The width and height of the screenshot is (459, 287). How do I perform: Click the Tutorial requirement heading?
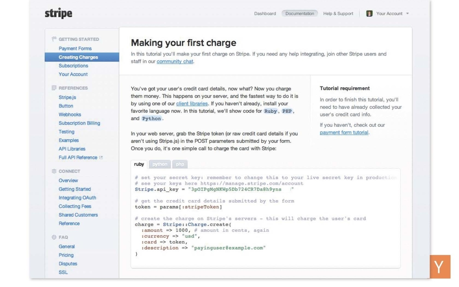point(345,88)
